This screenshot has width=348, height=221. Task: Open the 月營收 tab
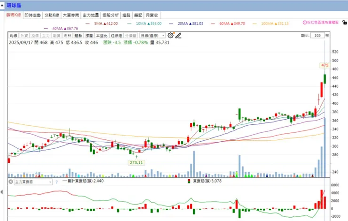(152, 15)
